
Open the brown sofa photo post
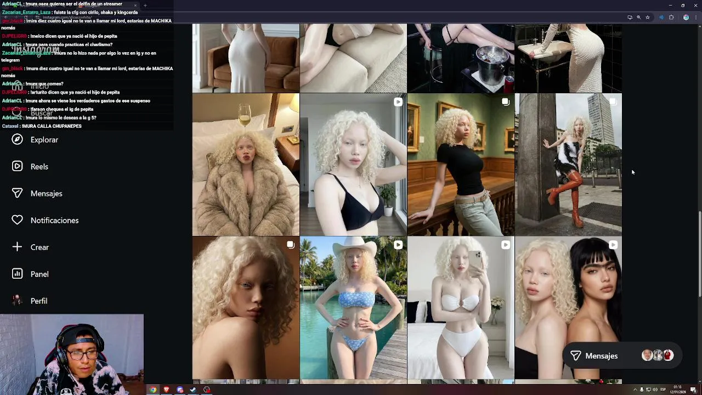(x=246, y=58)
